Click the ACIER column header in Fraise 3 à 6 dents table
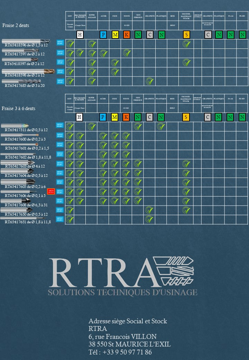The height and width of the screenshot is (360, 249). point(103,99)
